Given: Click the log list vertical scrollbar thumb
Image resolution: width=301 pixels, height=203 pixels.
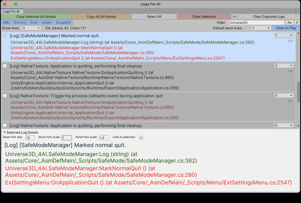Looking at the screenshot, I should pos(298,92).
